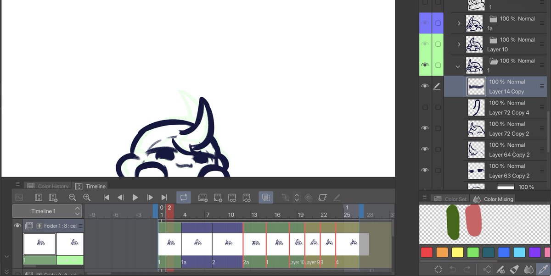Click the New animation folder icon
Image resolution: width=551 pixels, height=276 pixels.
click(203, 198)
